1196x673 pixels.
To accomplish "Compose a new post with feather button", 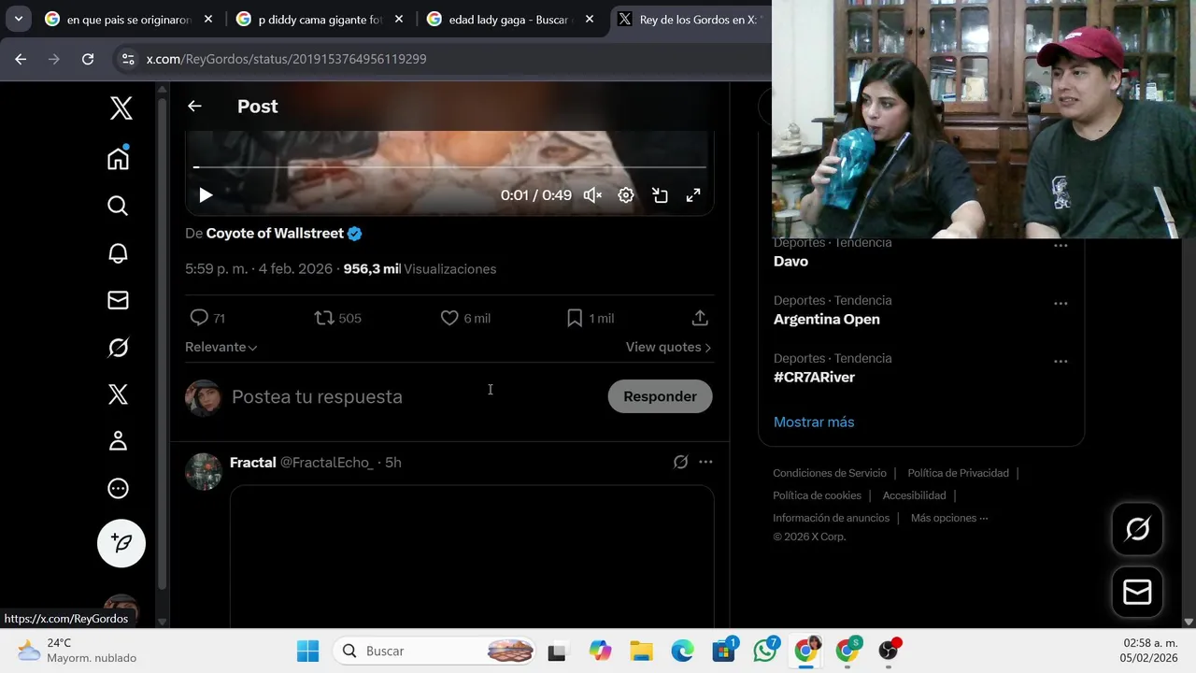I will tap(121, 543).
